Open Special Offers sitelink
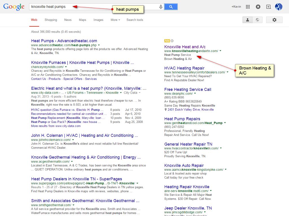 [73, 79]
